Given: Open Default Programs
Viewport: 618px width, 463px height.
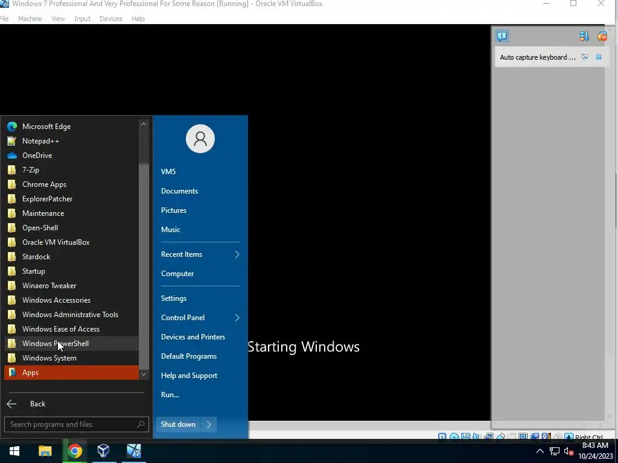Looking at the screenshot, I should 200,356.
